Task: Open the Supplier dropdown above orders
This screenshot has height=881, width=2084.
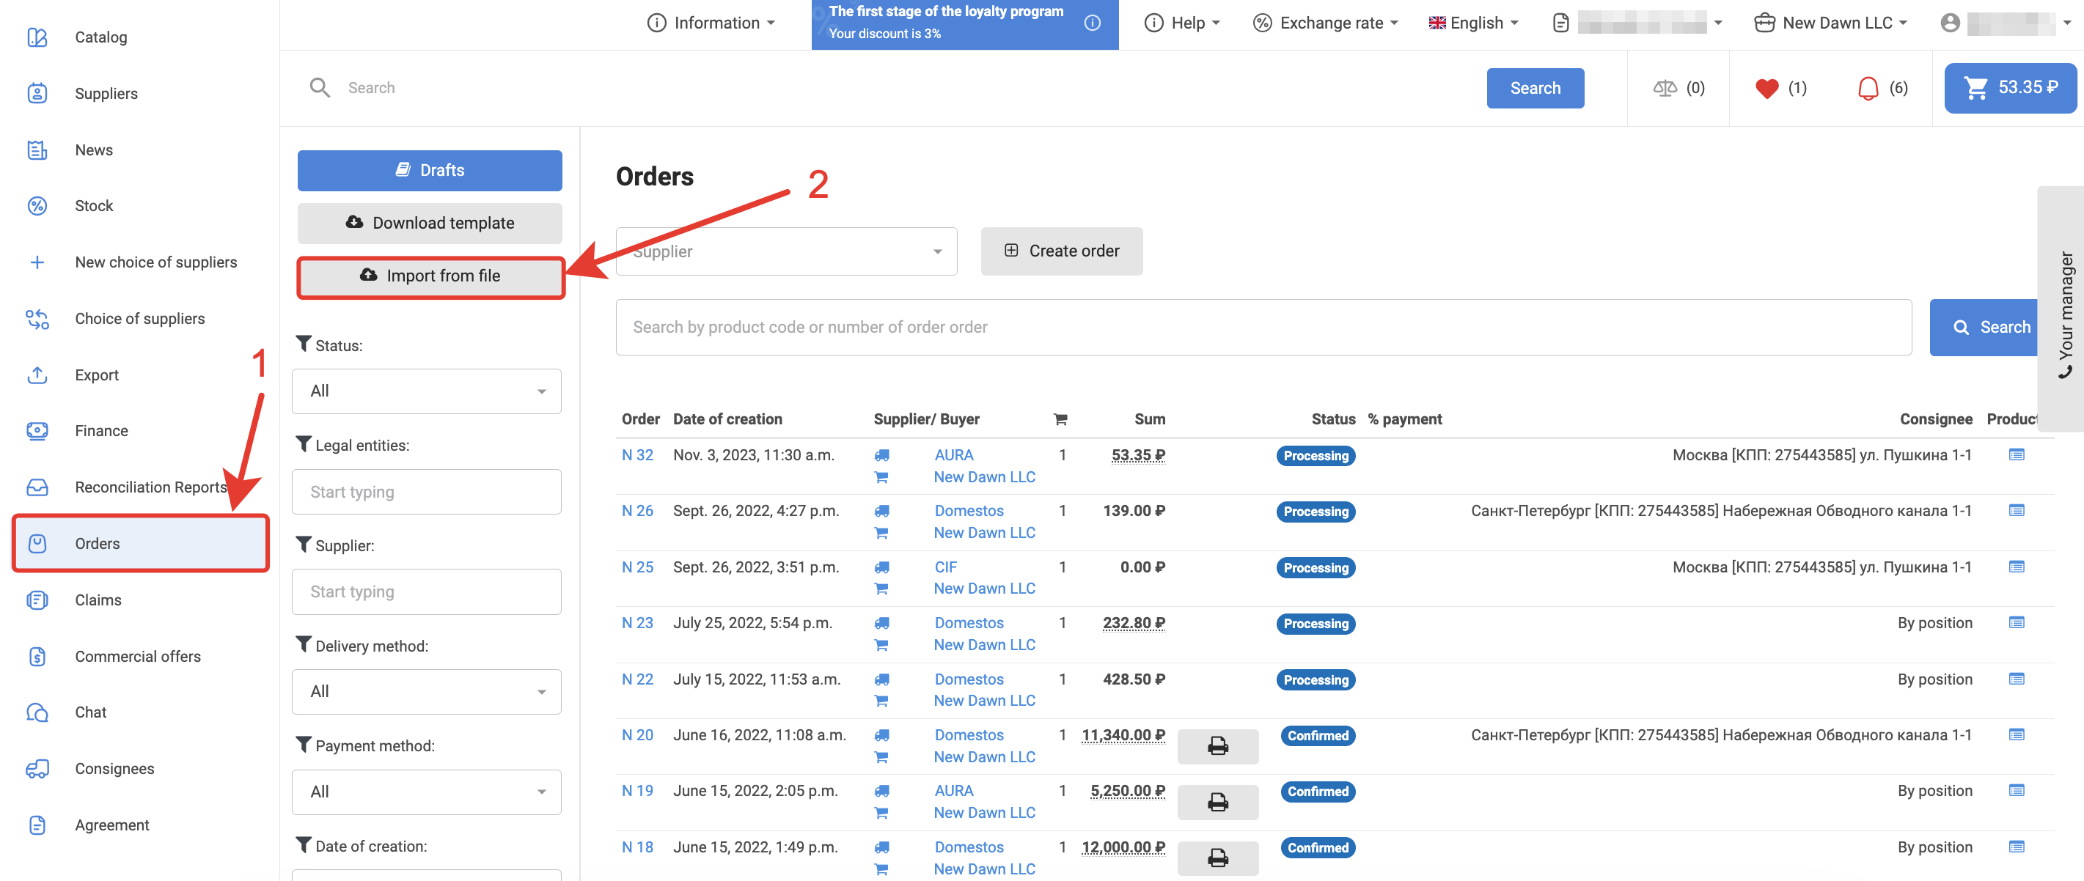Action: click(785, 251)
